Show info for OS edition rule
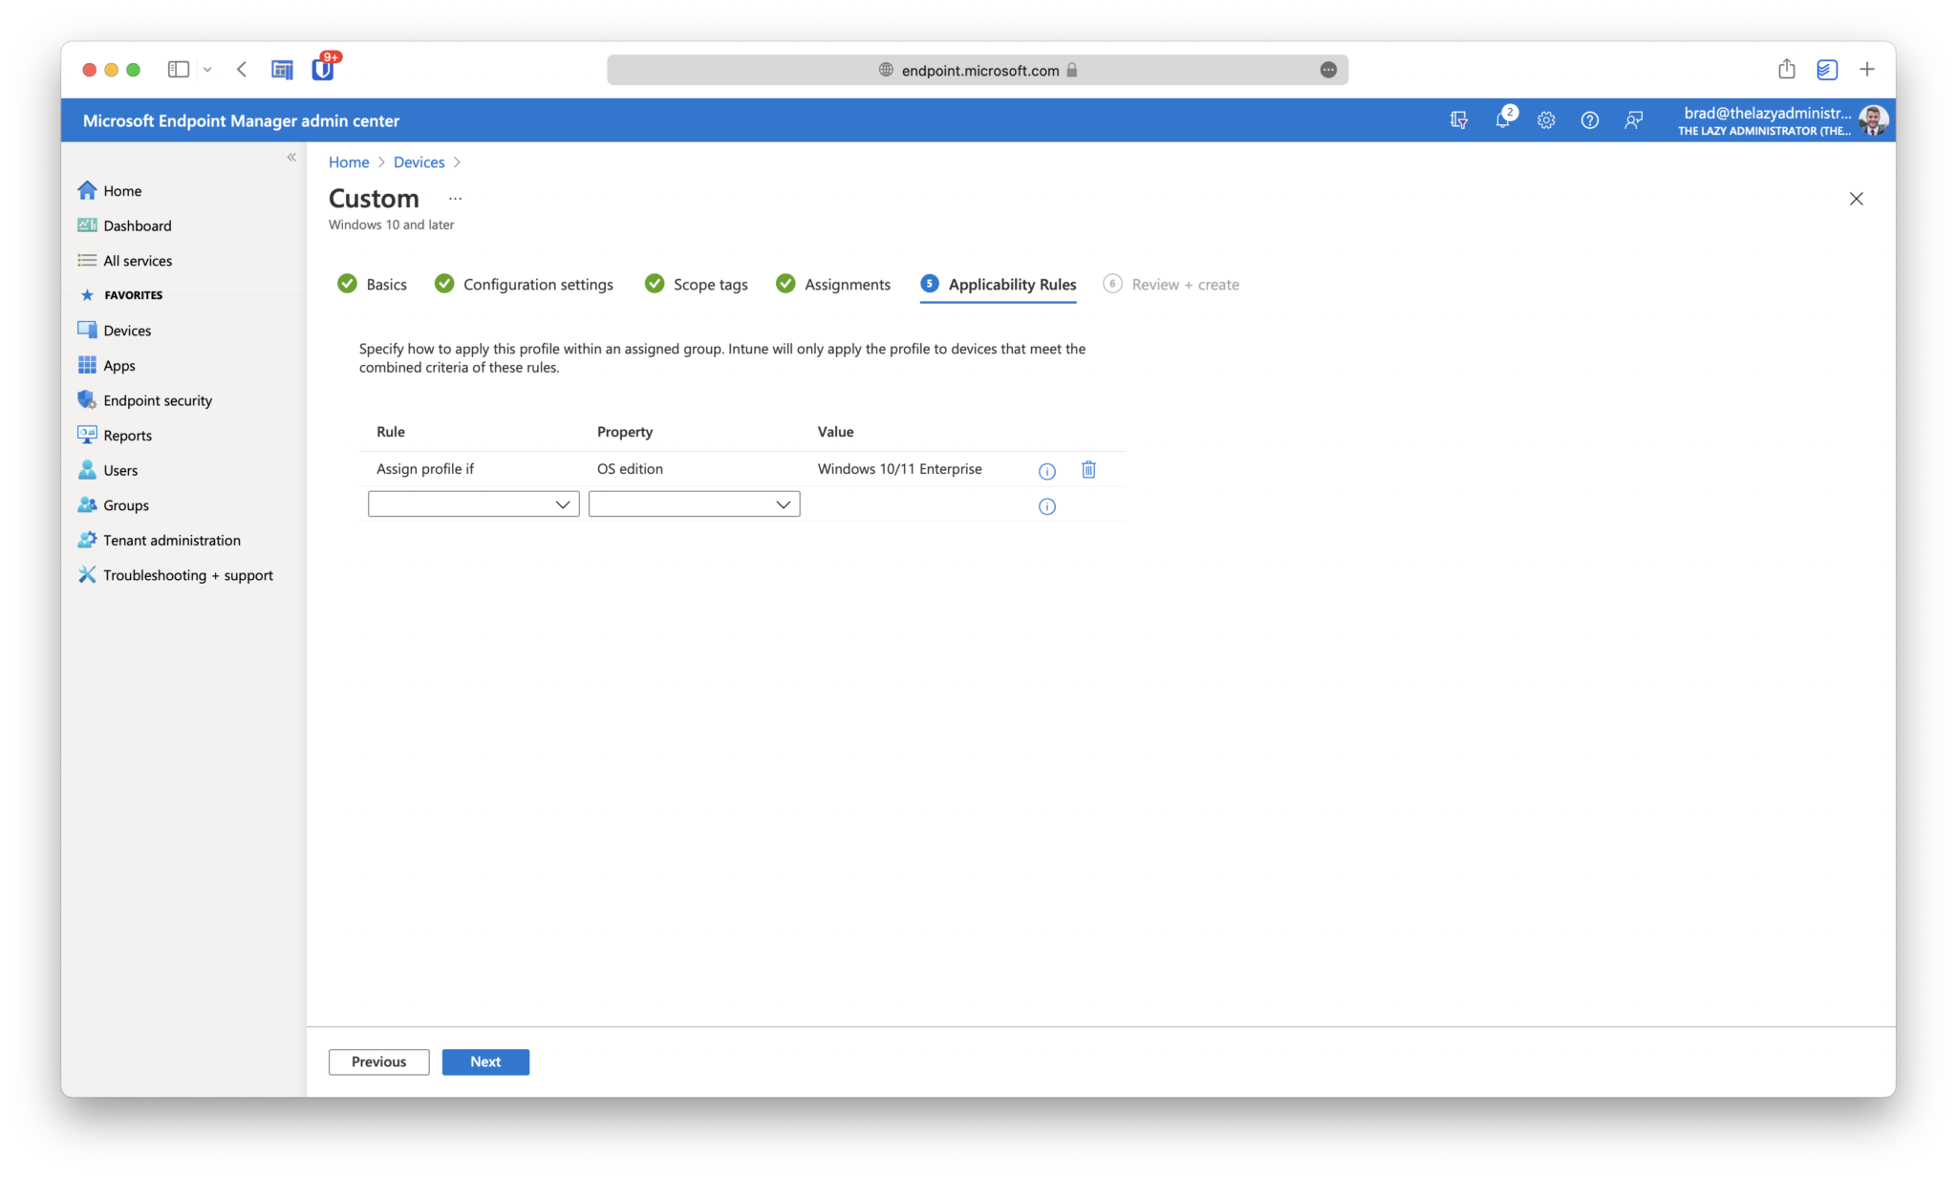1957x1178 pixels. tap(1047, 471)
